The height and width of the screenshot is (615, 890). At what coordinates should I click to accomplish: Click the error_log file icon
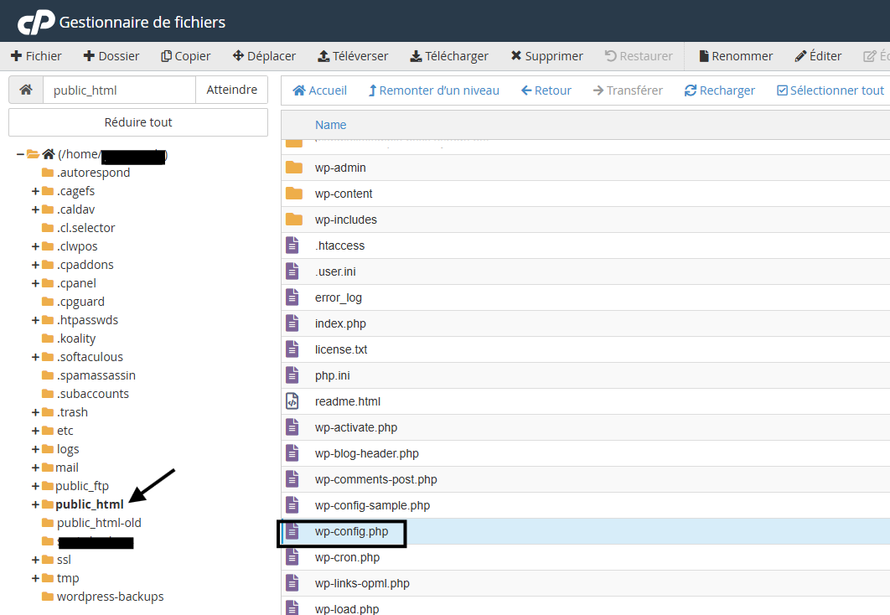[x=292, y=297]
